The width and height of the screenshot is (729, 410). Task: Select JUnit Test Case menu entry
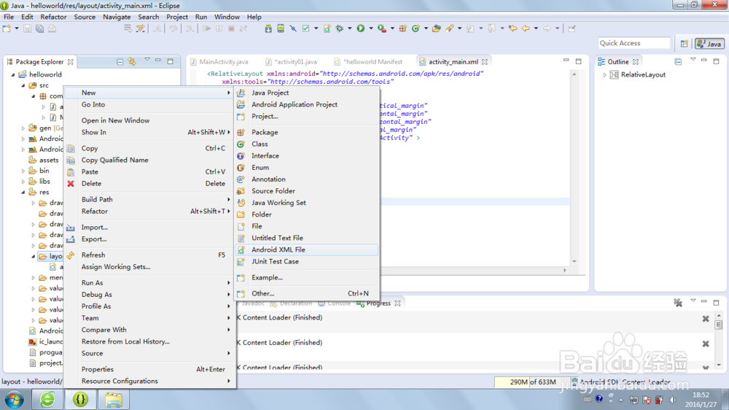tap(307, 262)
